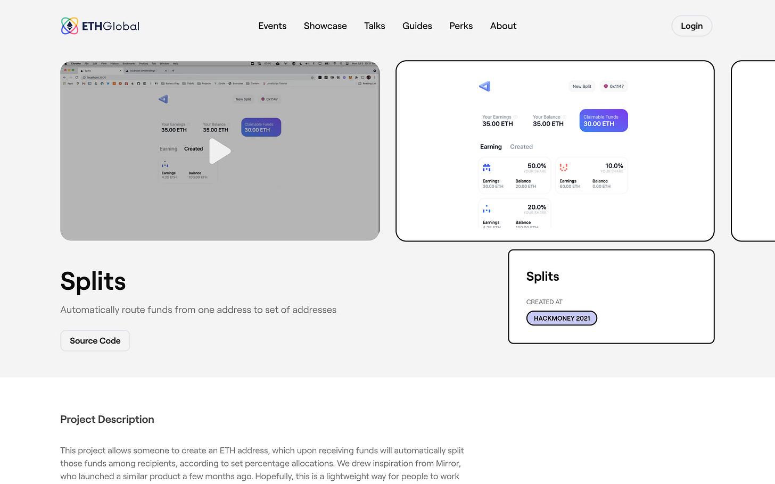The width and height of the screenshot is (775, 484).
Task: Click the 0x1147 wallet badge in screenshot
Action: point(614,86)
